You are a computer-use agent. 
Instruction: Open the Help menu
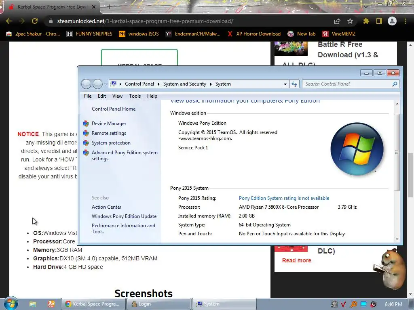[x=152, y=96]
